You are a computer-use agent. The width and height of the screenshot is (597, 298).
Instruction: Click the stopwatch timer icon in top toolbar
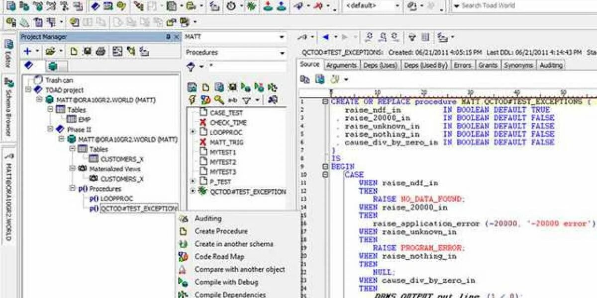point(231,6)
